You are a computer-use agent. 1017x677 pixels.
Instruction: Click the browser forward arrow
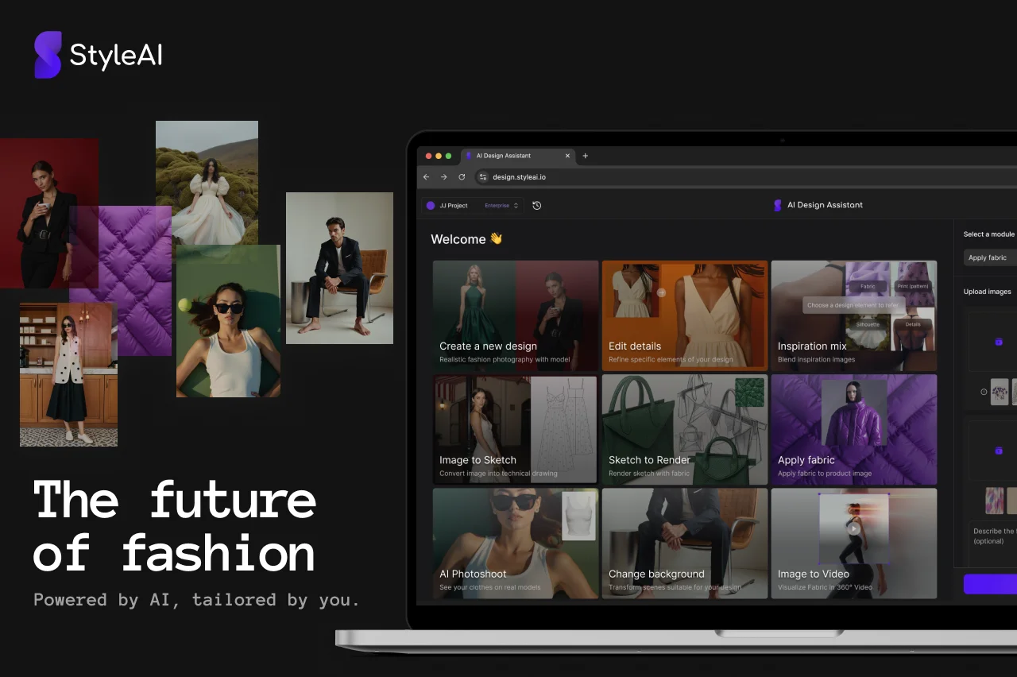443,177
